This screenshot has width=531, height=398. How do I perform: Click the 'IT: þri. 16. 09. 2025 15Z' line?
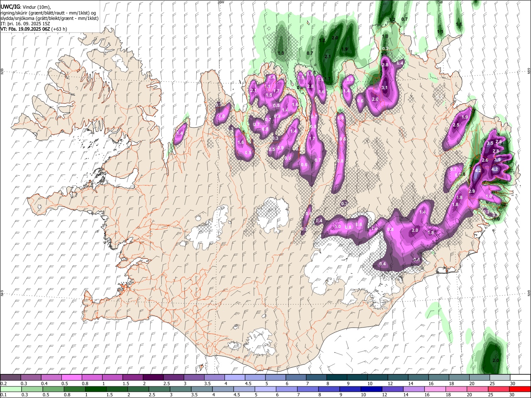pyautogui.click(x=25, y=24)
